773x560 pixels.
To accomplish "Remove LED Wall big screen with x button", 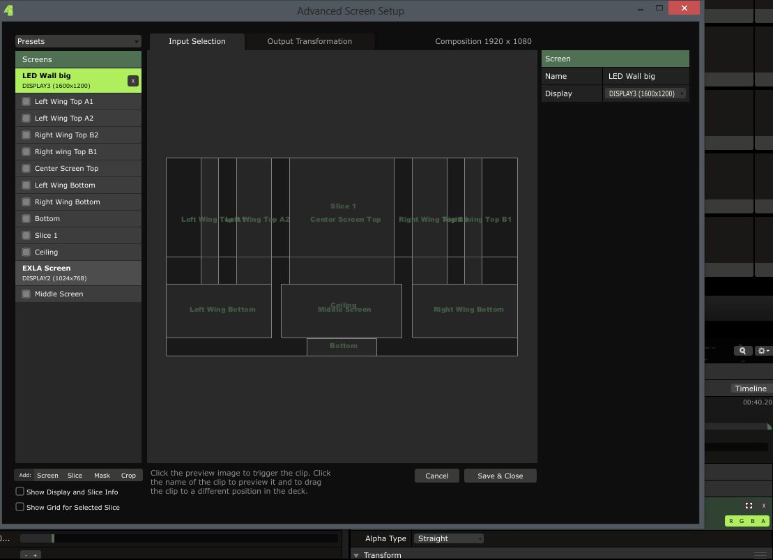I will [132, 81].
